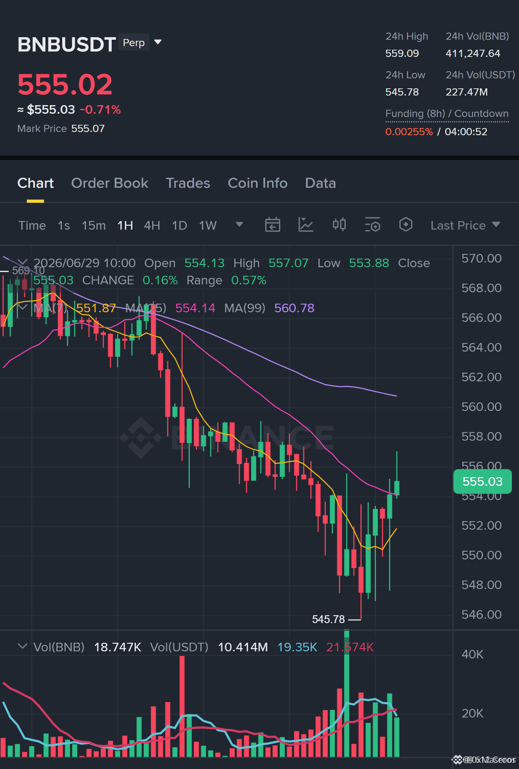Screen dimensions: 519x769
Task: Expand more time intervals dropdown
Action: [x=239, y=224]
